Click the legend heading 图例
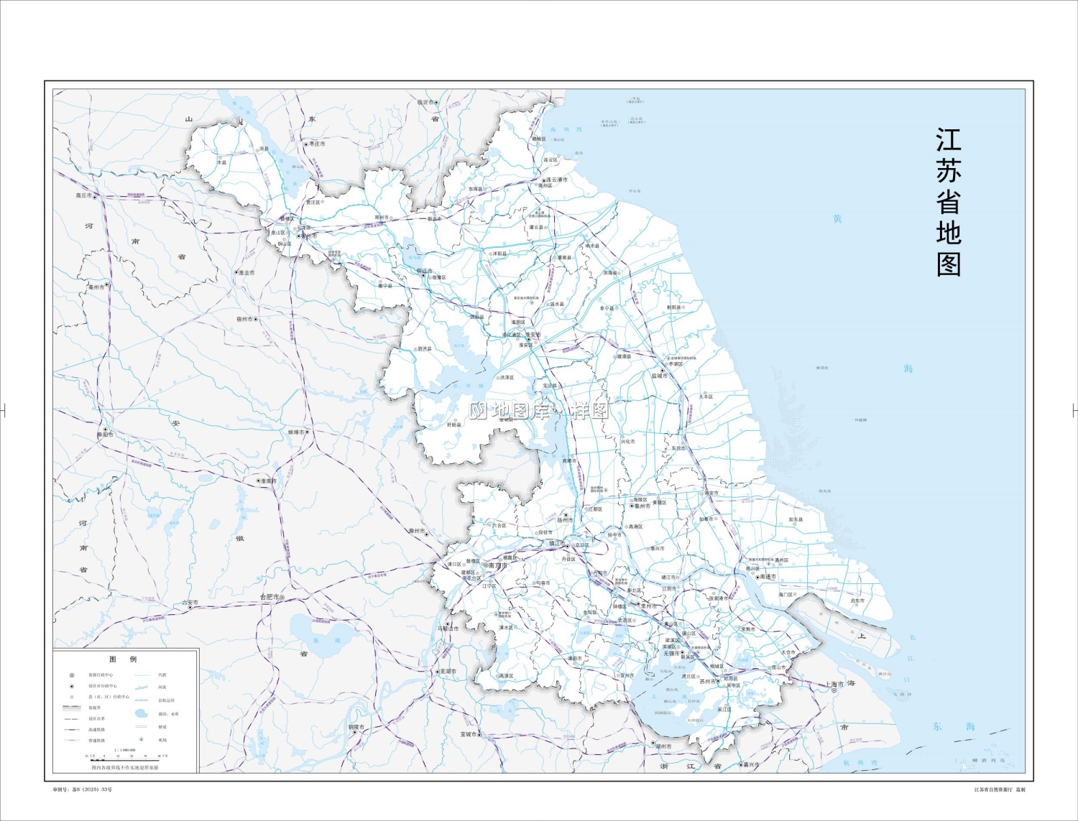Image resolution: width=1078 pixels, height=821 pixels. coord(123,659)
